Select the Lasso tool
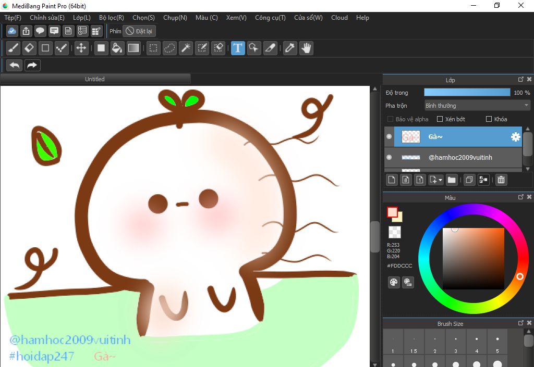Viewport: 534px width, 367px height. click(169, 48)
